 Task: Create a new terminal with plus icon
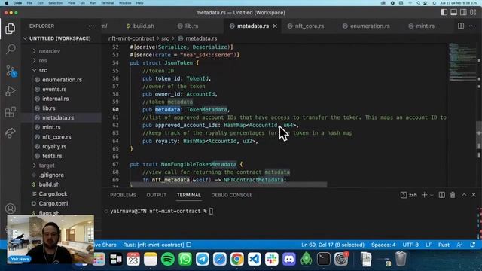[424, 195]
